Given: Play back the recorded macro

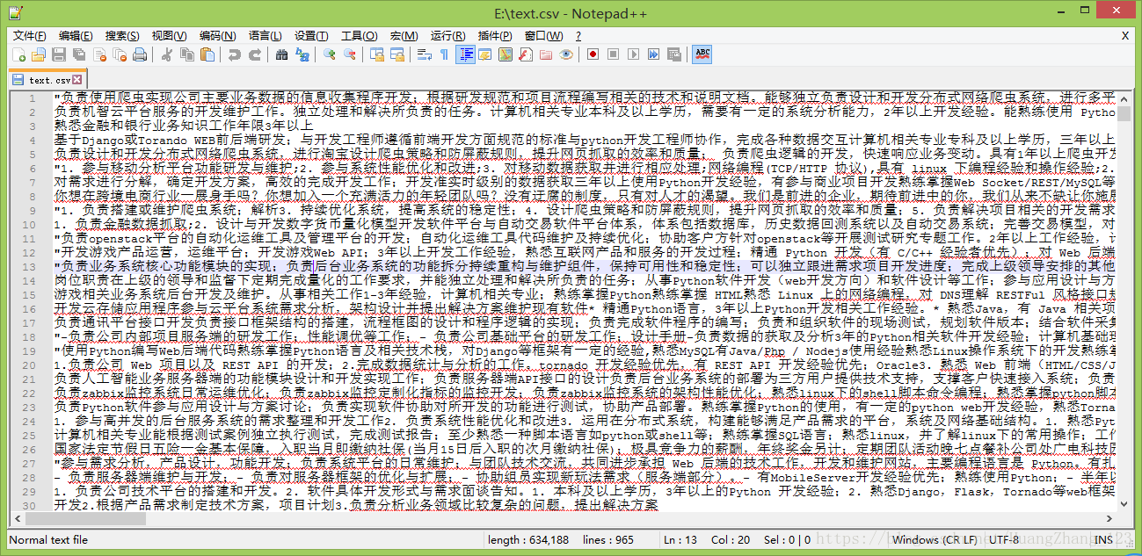Looking at the screenshot, I should coord(633,54).
